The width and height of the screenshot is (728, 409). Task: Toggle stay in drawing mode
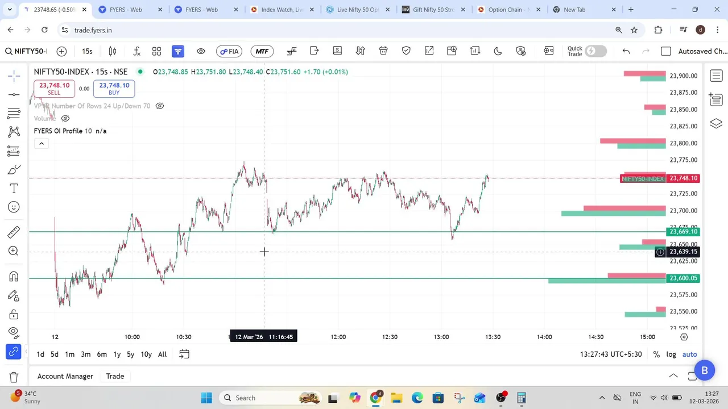(x=14, y=295)
